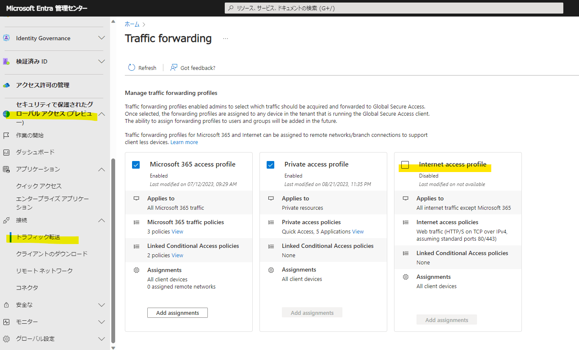
Task: Click Linked Conditional Access icon in Private card
Action: coord(271,246)
